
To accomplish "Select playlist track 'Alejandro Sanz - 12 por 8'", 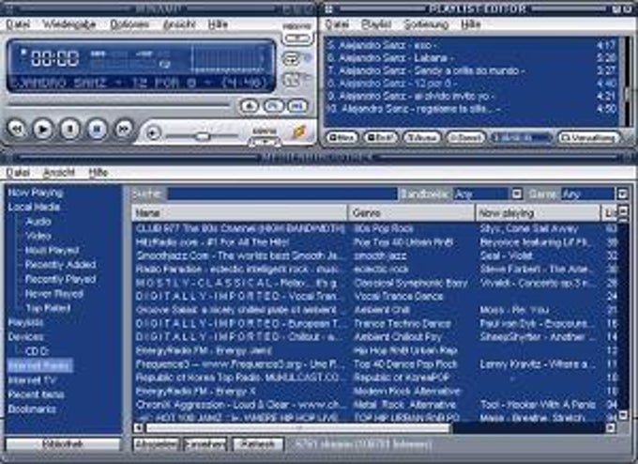I will tap(472, 83).
